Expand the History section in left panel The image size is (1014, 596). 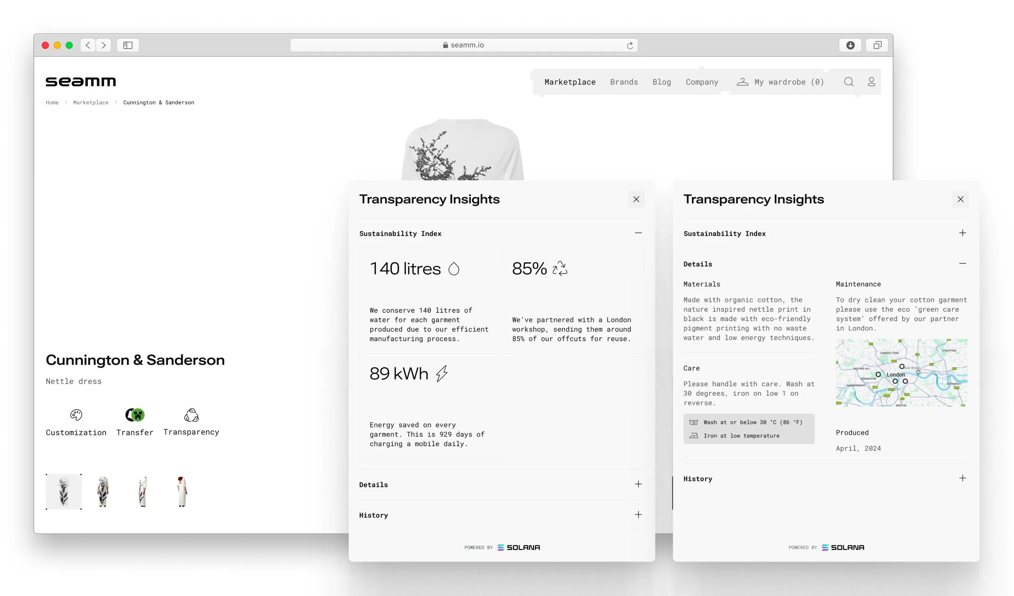click(x=638, y=515)
